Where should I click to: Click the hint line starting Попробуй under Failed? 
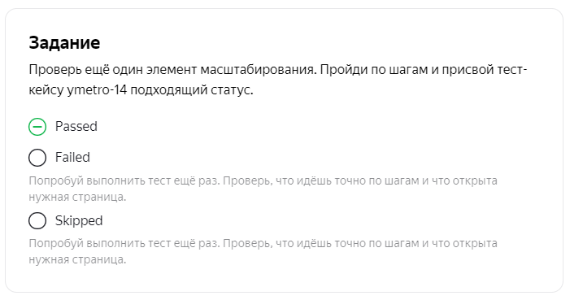coord(263,180)
